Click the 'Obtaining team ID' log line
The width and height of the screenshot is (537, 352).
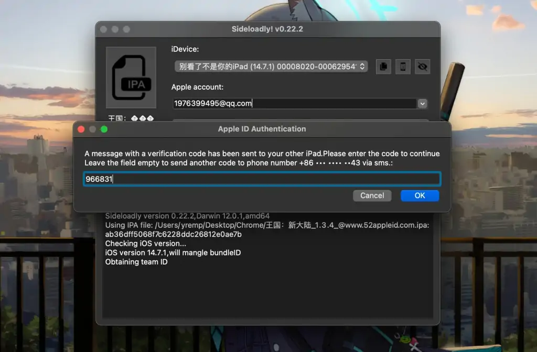pyautogui.click(x=136, y=262)
